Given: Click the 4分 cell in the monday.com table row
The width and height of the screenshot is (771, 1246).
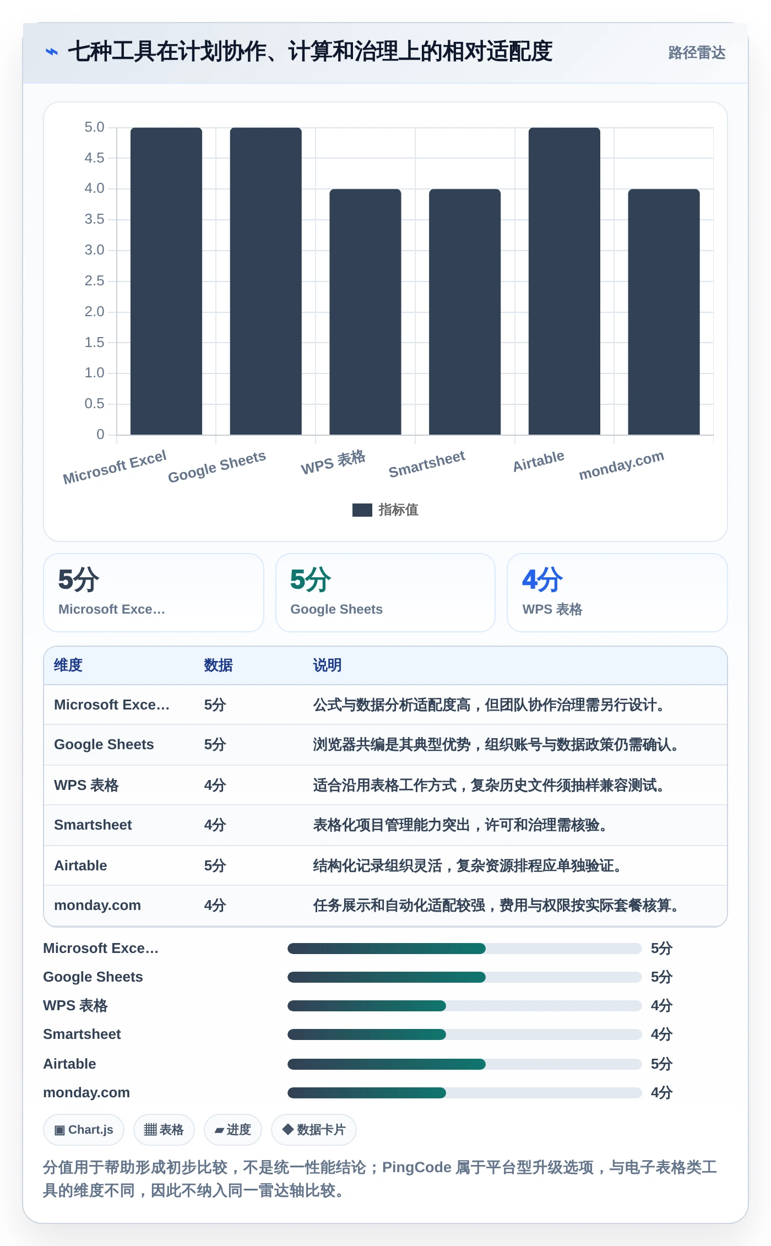Looking at the screenshot, I should [x=215, y=906].
